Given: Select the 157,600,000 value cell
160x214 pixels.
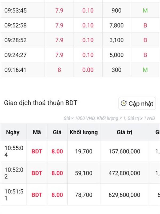Looking at the screenshot, I should click(x=125, y=151).
